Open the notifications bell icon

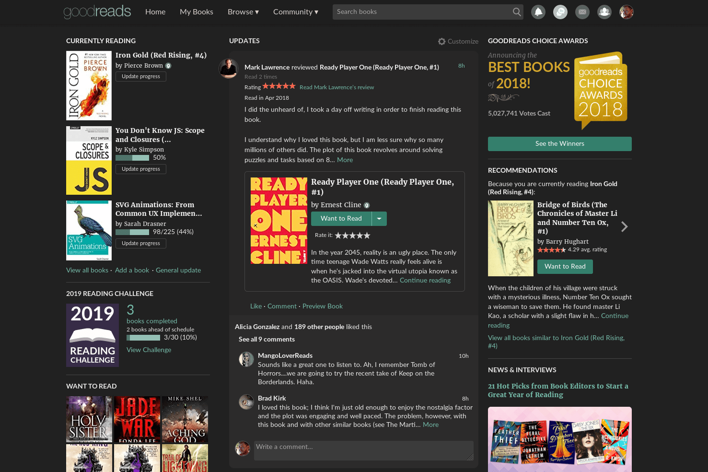coord(538,12)
